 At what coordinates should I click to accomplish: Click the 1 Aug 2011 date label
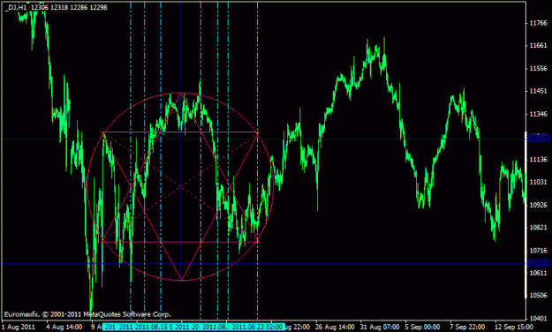click(19, 327)
